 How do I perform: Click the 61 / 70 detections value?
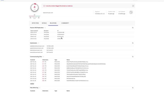[44, 64]
